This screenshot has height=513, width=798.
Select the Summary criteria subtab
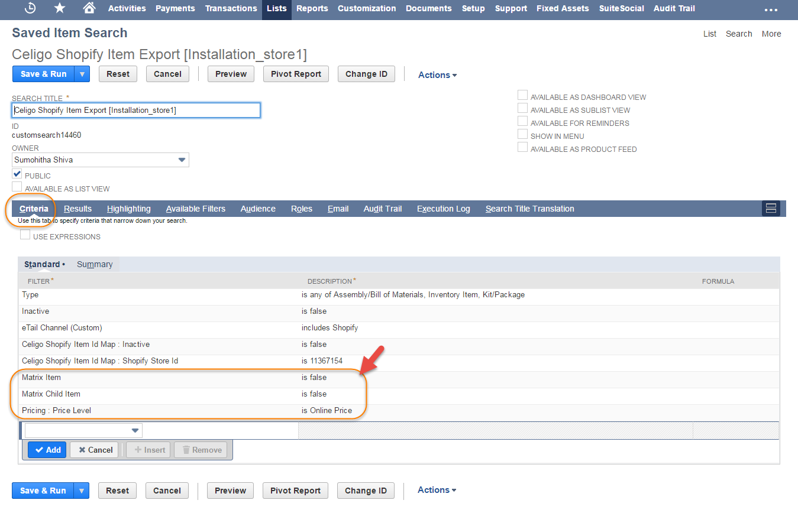(95, 264)
